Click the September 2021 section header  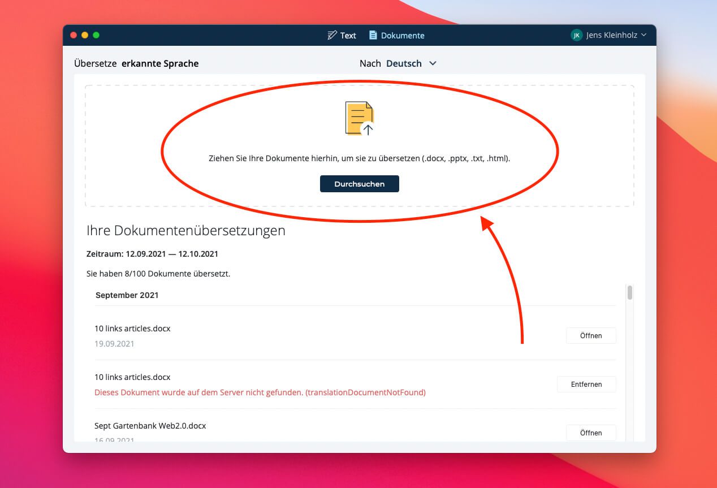pyautogui.click(x=127, y=295)
